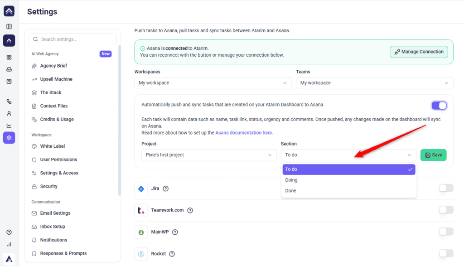Image resolution: width=464 pixels, height=266 pixels.
Task: Open Credits & Usage settings
Action: pos(57,119)
